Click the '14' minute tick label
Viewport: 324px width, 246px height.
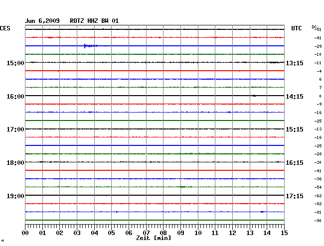267,233
